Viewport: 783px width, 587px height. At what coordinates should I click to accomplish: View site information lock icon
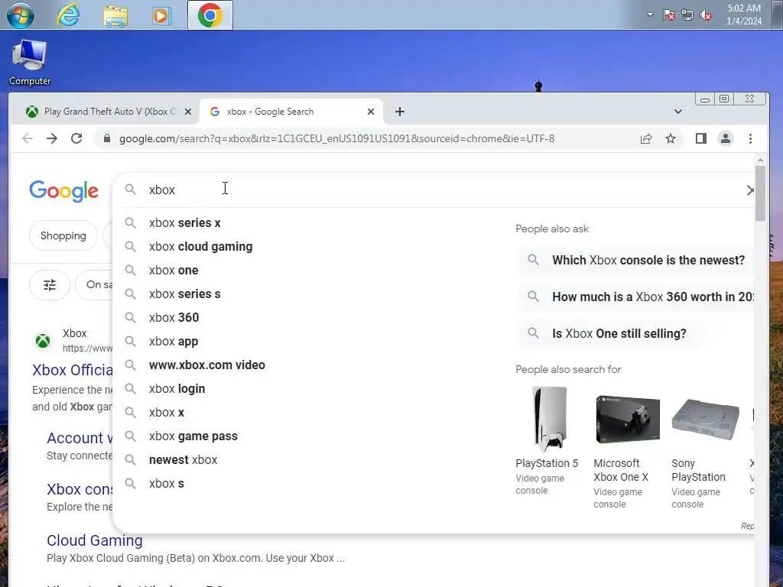(106, 139)
